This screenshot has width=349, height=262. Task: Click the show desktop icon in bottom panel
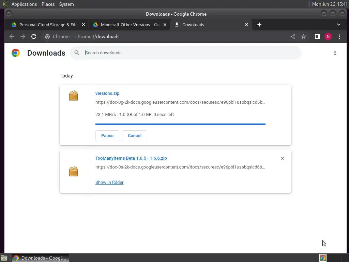(x=4, y=258)
